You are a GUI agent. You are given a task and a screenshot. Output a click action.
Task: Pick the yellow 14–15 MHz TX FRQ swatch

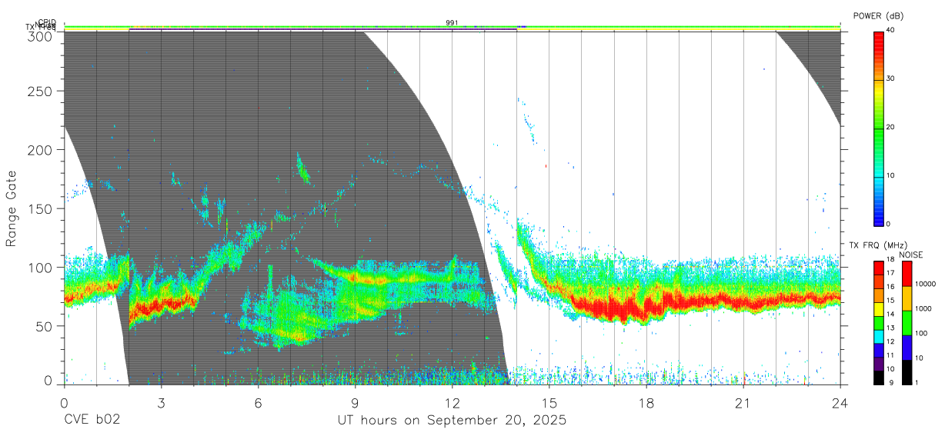coord(880,308)
